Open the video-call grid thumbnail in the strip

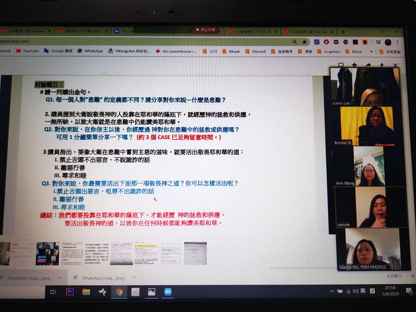(48, 253)
